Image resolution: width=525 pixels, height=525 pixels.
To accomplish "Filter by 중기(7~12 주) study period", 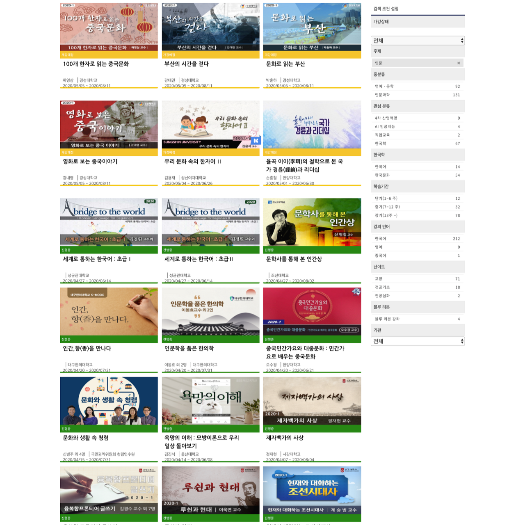I will click(x=418, y=207).
